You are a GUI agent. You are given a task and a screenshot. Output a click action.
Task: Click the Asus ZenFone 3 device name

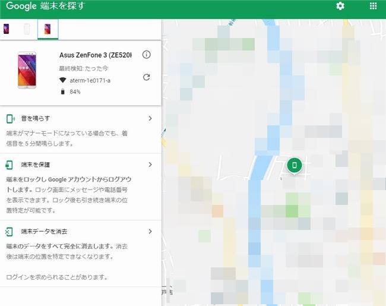(96, 55)
